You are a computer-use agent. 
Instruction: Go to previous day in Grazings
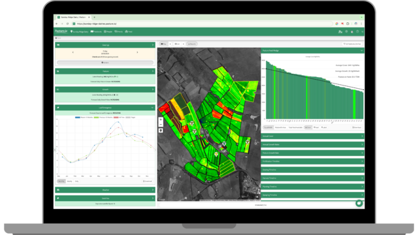pos(72,52)
